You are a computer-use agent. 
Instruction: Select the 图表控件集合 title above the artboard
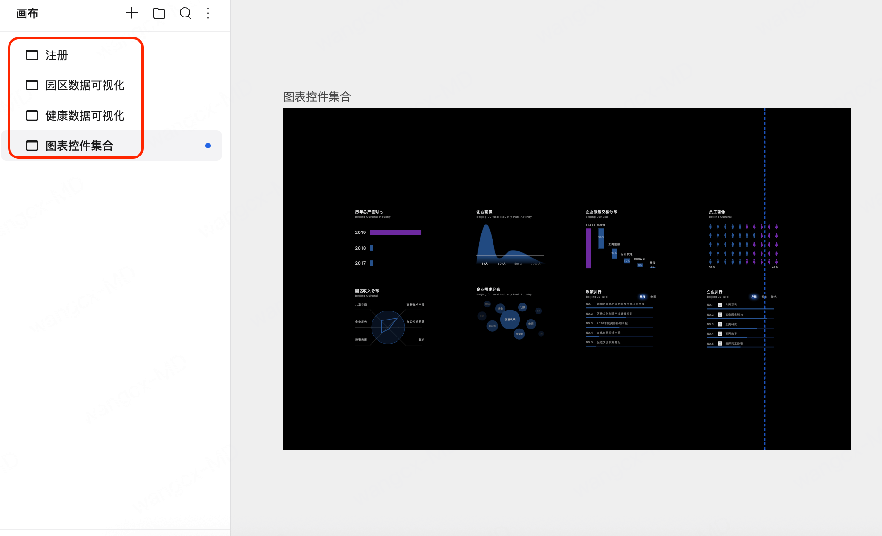click(x=317, y=97)
